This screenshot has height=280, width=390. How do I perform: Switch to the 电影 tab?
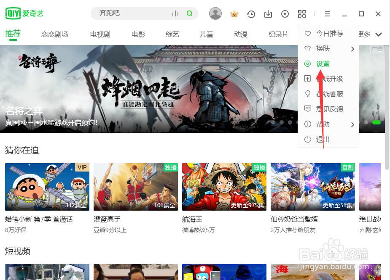(x=138, y=34)
